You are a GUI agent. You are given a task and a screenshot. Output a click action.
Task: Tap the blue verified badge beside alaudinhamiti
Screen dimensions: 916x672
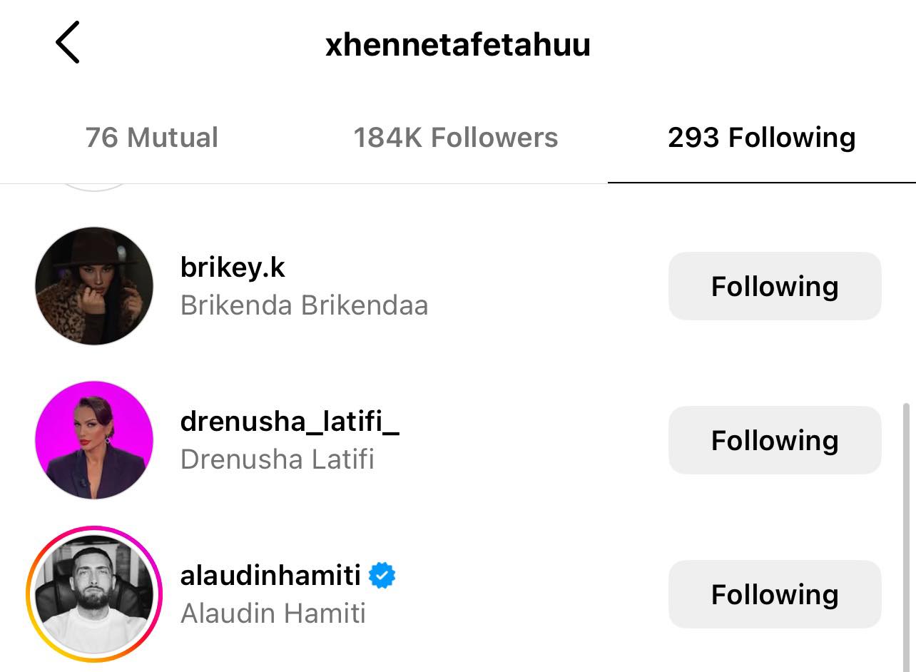point(382,575)
